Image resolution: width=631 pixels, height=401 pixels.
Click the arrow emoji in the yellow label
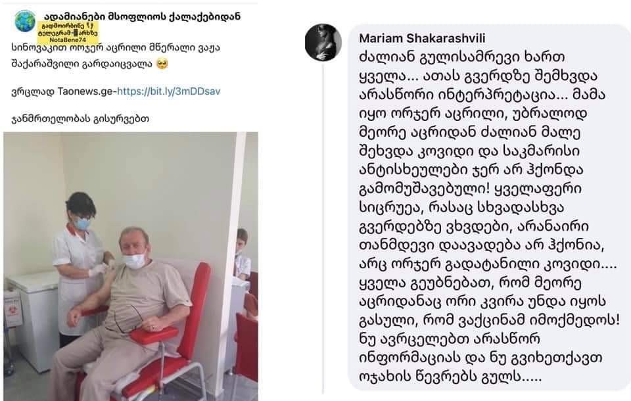[x=89, y=26]
